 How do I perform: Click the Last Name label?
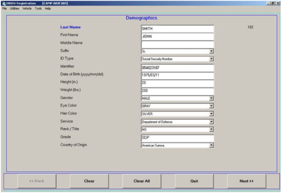pyautogui.click(x=70, y=27)
